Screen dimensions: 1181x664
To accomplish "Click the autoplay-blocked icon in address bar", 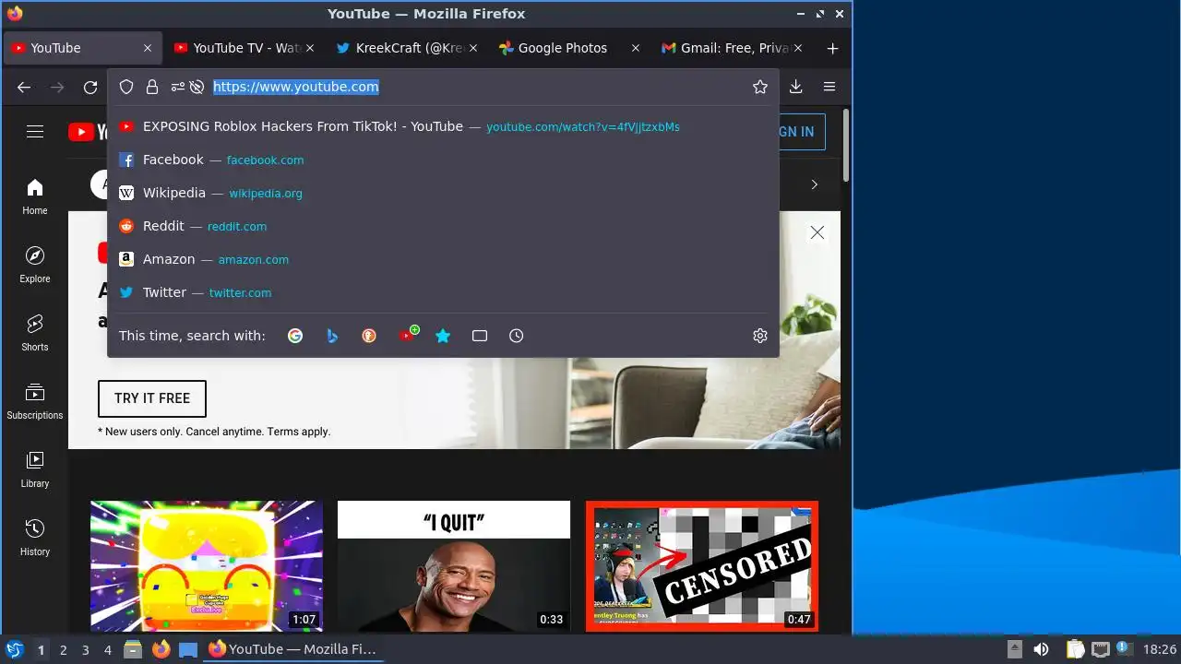I will (x=197, y=87).
